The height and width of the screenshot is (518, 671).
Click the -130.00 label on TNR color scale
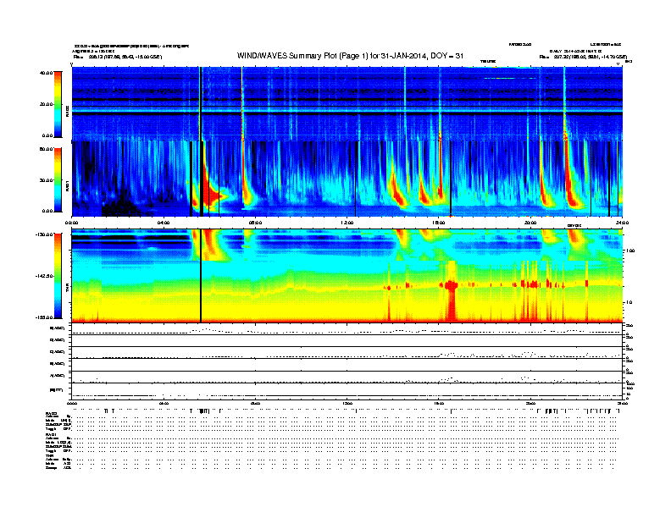[44, 234]
